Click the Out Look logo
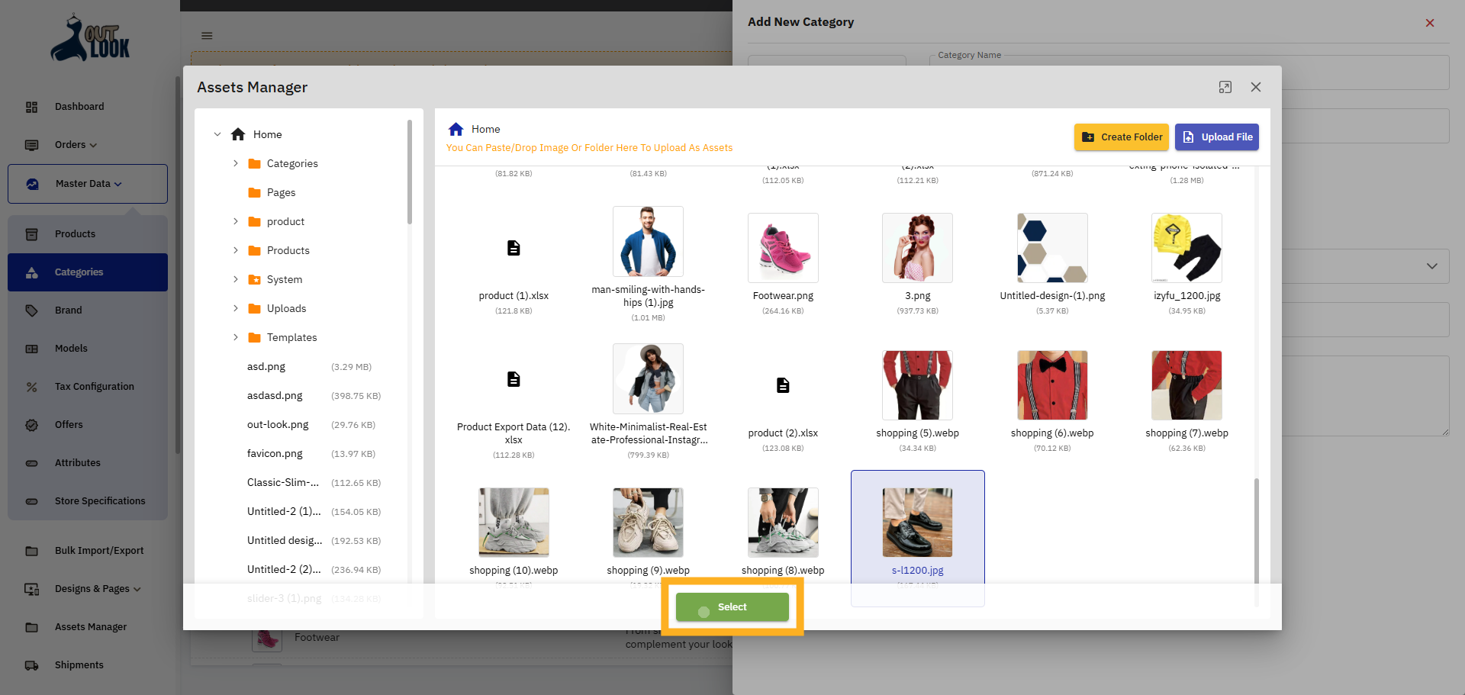Screen dimensions: 1465x695 point(90,37)
